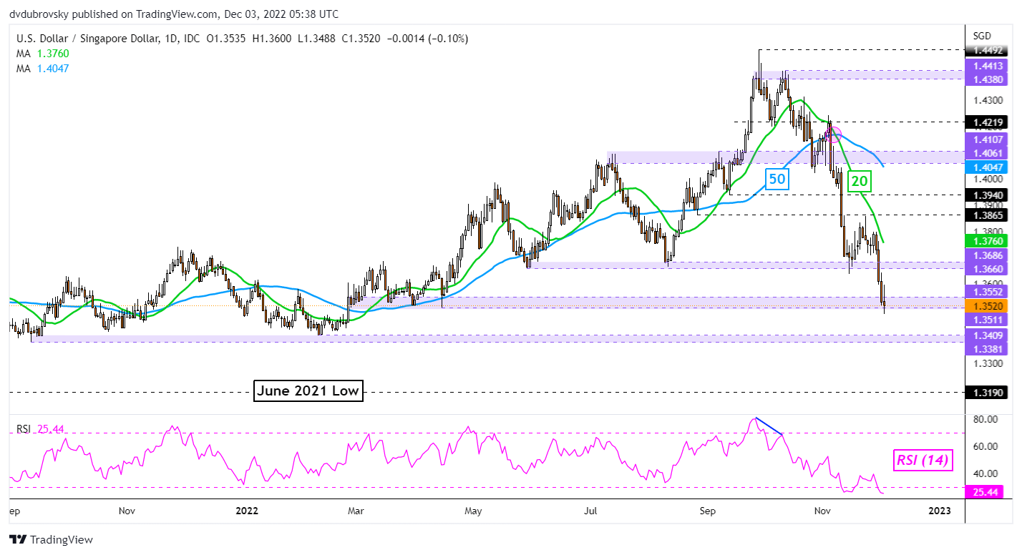
Task: Click the 1.4380 purple price label
Action: 987,80
